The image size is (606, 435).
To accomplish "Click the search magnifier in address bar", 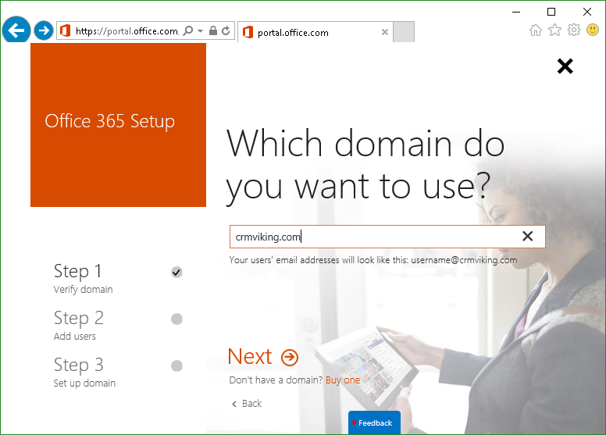I will 188,30.
